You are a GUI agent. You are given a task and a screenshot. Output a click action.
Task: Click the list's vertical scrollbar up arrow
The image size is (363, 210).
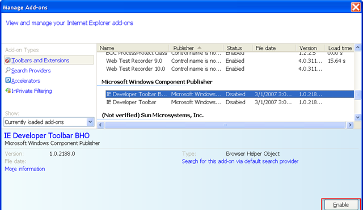coord(358,48)
